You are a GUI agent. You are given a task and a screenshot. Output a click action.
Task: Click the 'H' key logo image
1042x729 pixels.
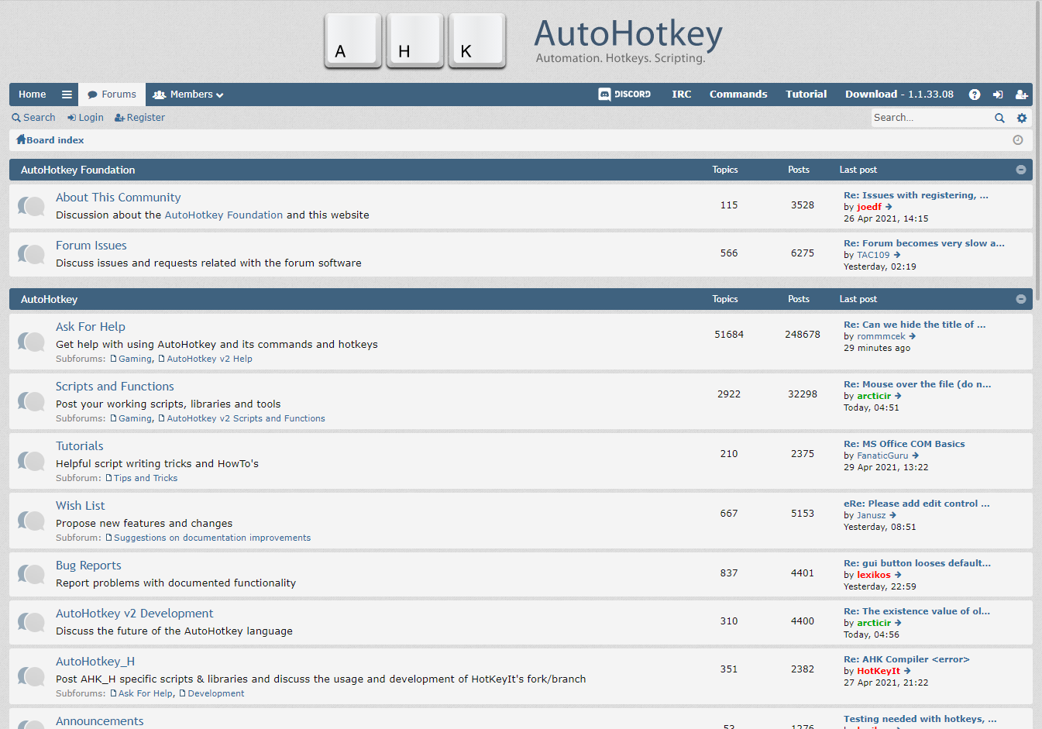[415, 41]
